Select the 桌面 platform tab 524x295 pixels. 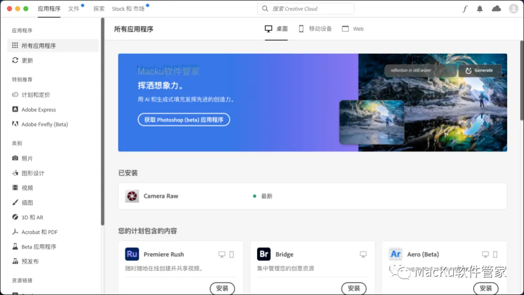pyautogui.click(x=276, y=29)
